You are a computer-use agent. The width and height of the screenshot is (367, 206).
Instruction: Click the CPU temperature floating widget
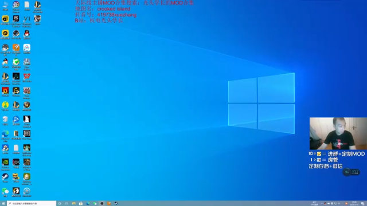[351, 172]
